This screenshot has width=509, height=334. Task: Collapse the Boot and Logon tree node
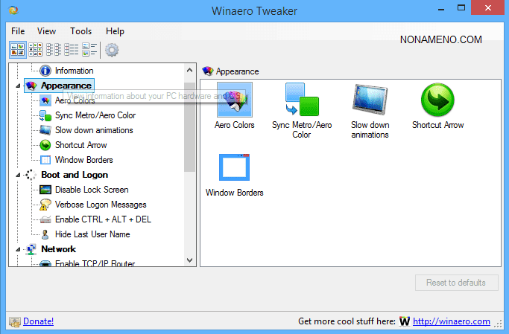point(17,176)
